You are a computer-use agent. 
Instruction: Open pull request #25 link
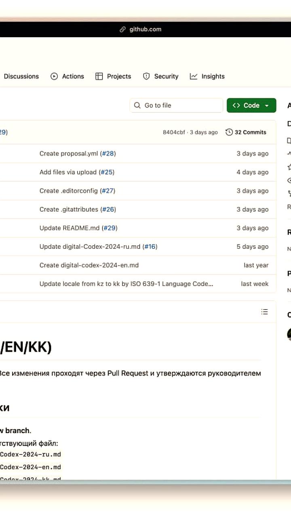[107, 172]
